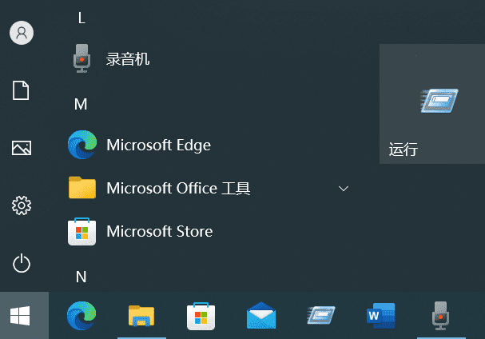Image resolution: width=485 pixels, height=339 pixels.
Task: Click the letter L section header
Action: (x=81, y=18)
